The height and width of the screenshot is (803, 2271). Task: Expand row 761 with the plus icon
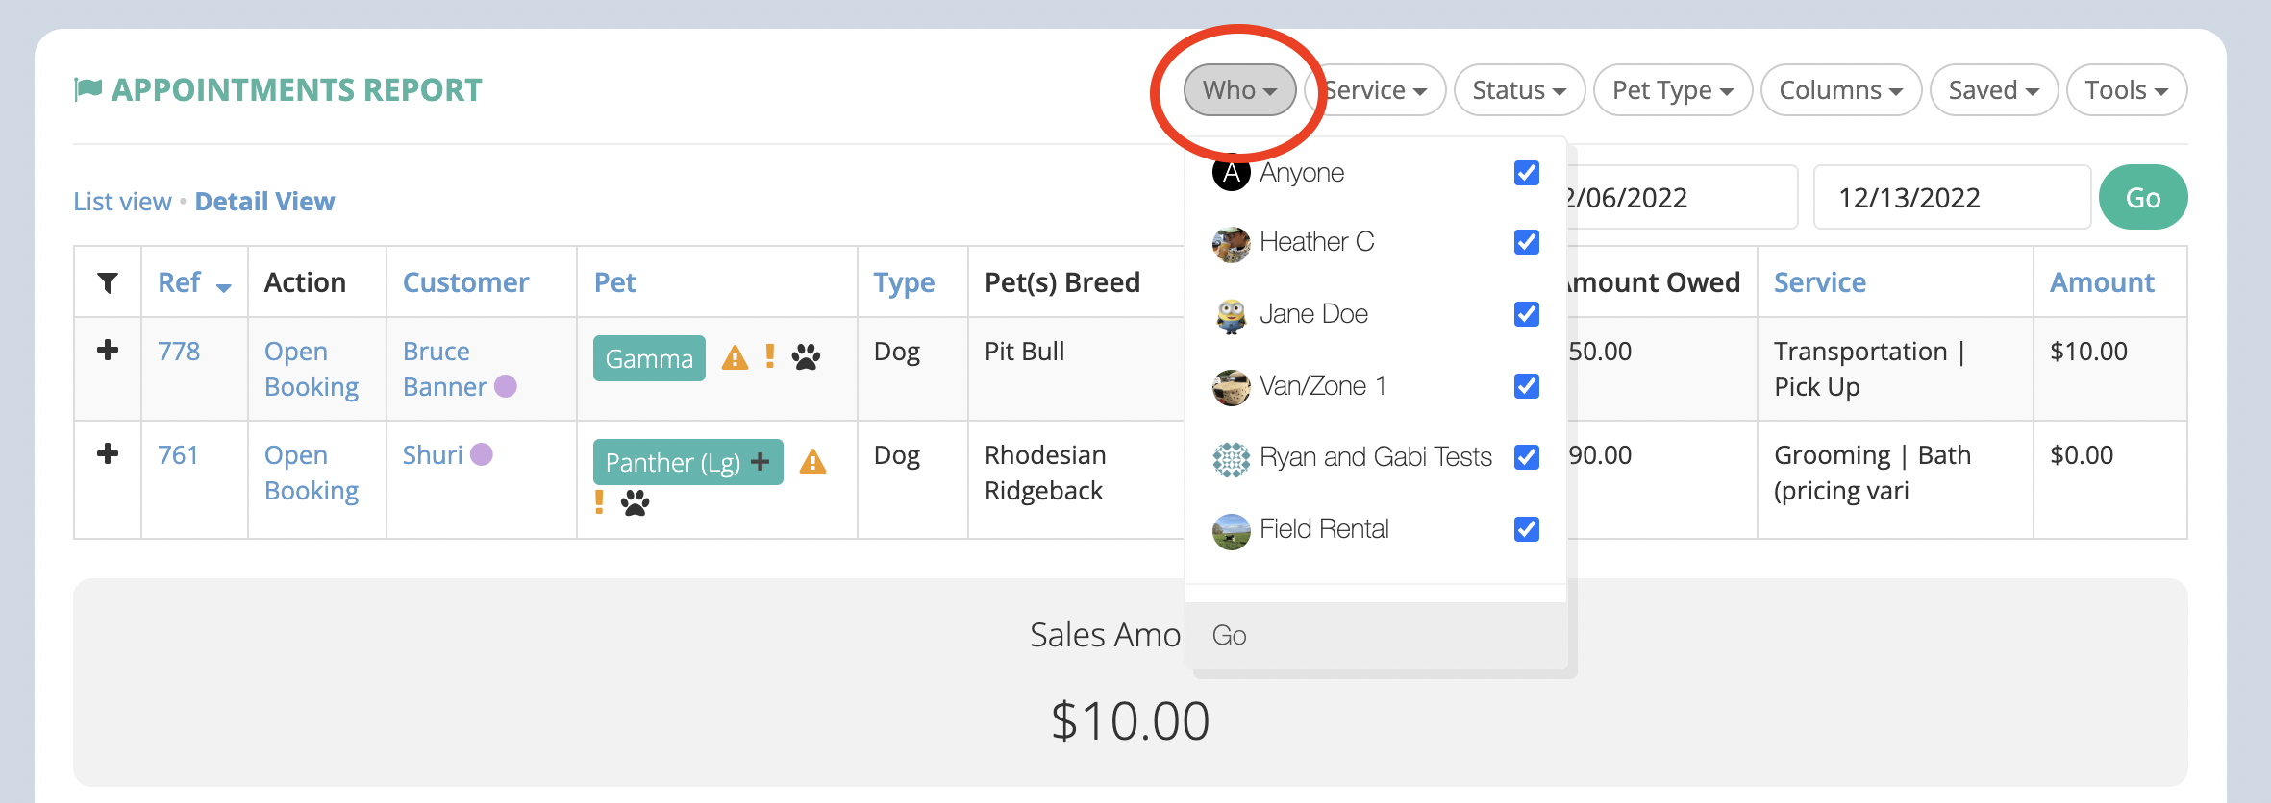pos(108,454)
